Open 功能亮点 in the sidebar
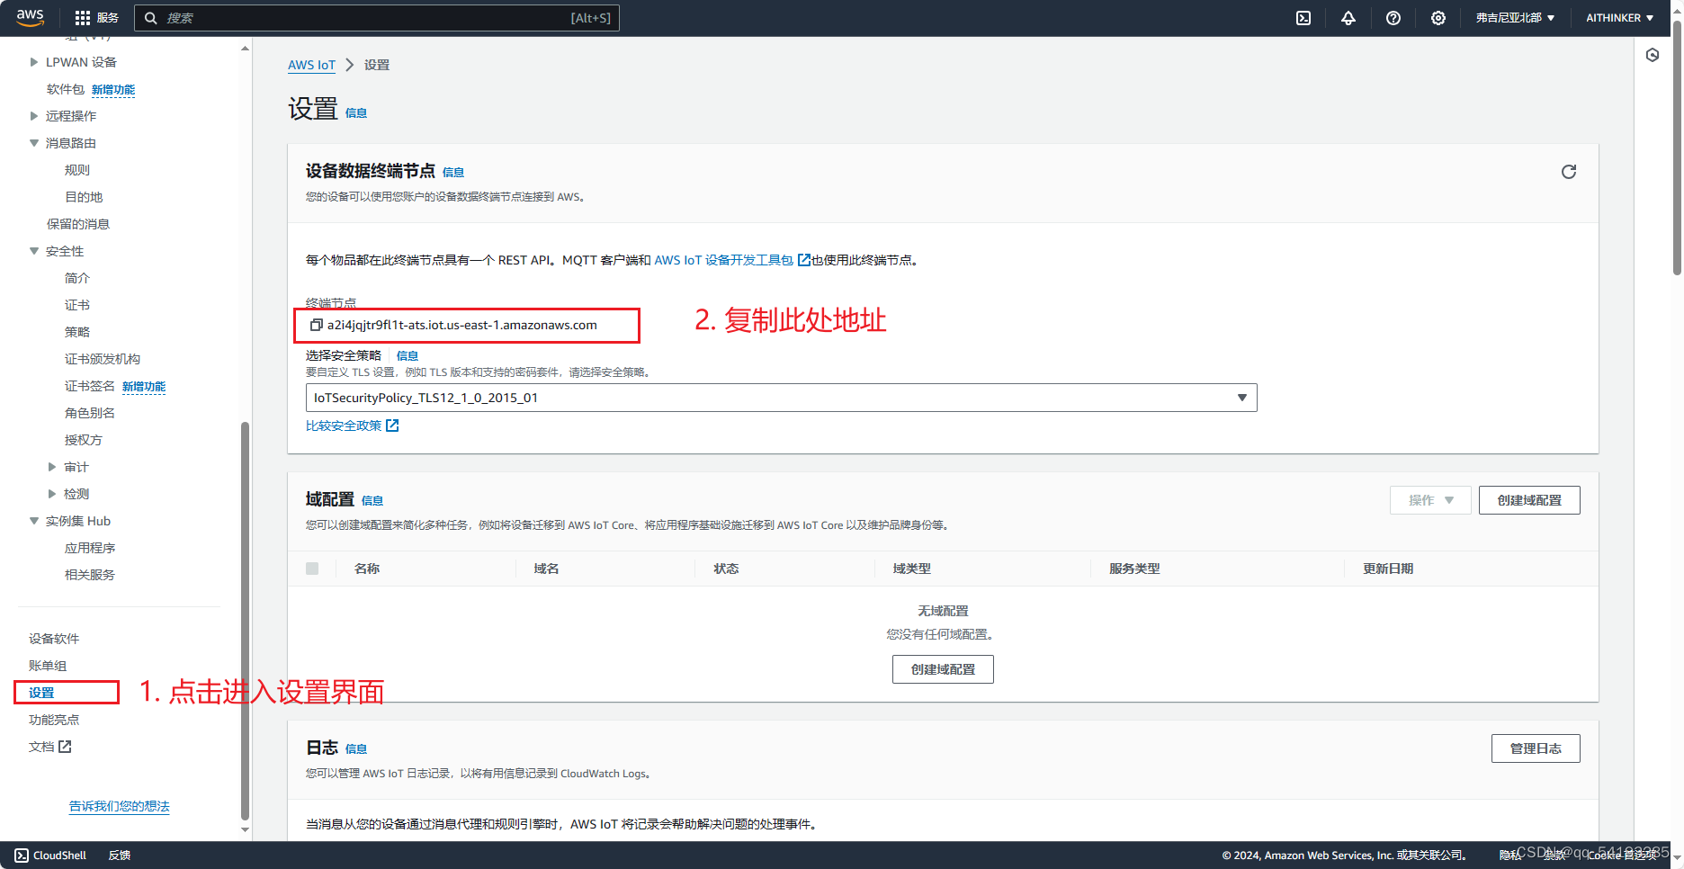The height and width of the screenshot is (869, 1684). click(54, 720)
